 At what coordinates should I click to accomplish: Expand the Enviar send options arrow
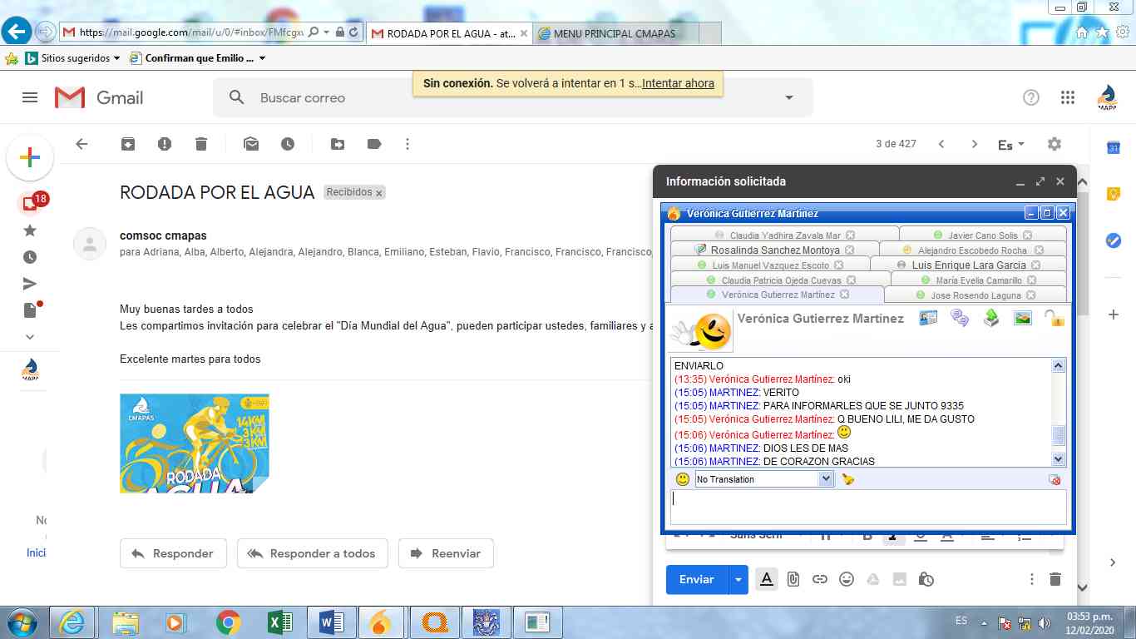(738, 579)
